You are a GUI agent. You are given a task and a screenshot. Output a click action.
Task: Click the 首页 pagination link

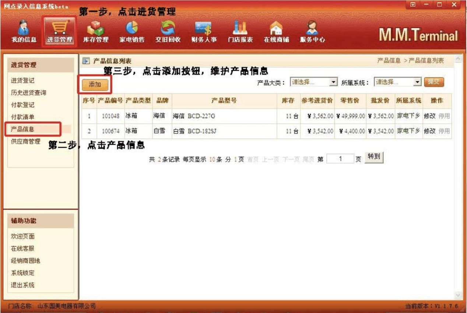253,159
